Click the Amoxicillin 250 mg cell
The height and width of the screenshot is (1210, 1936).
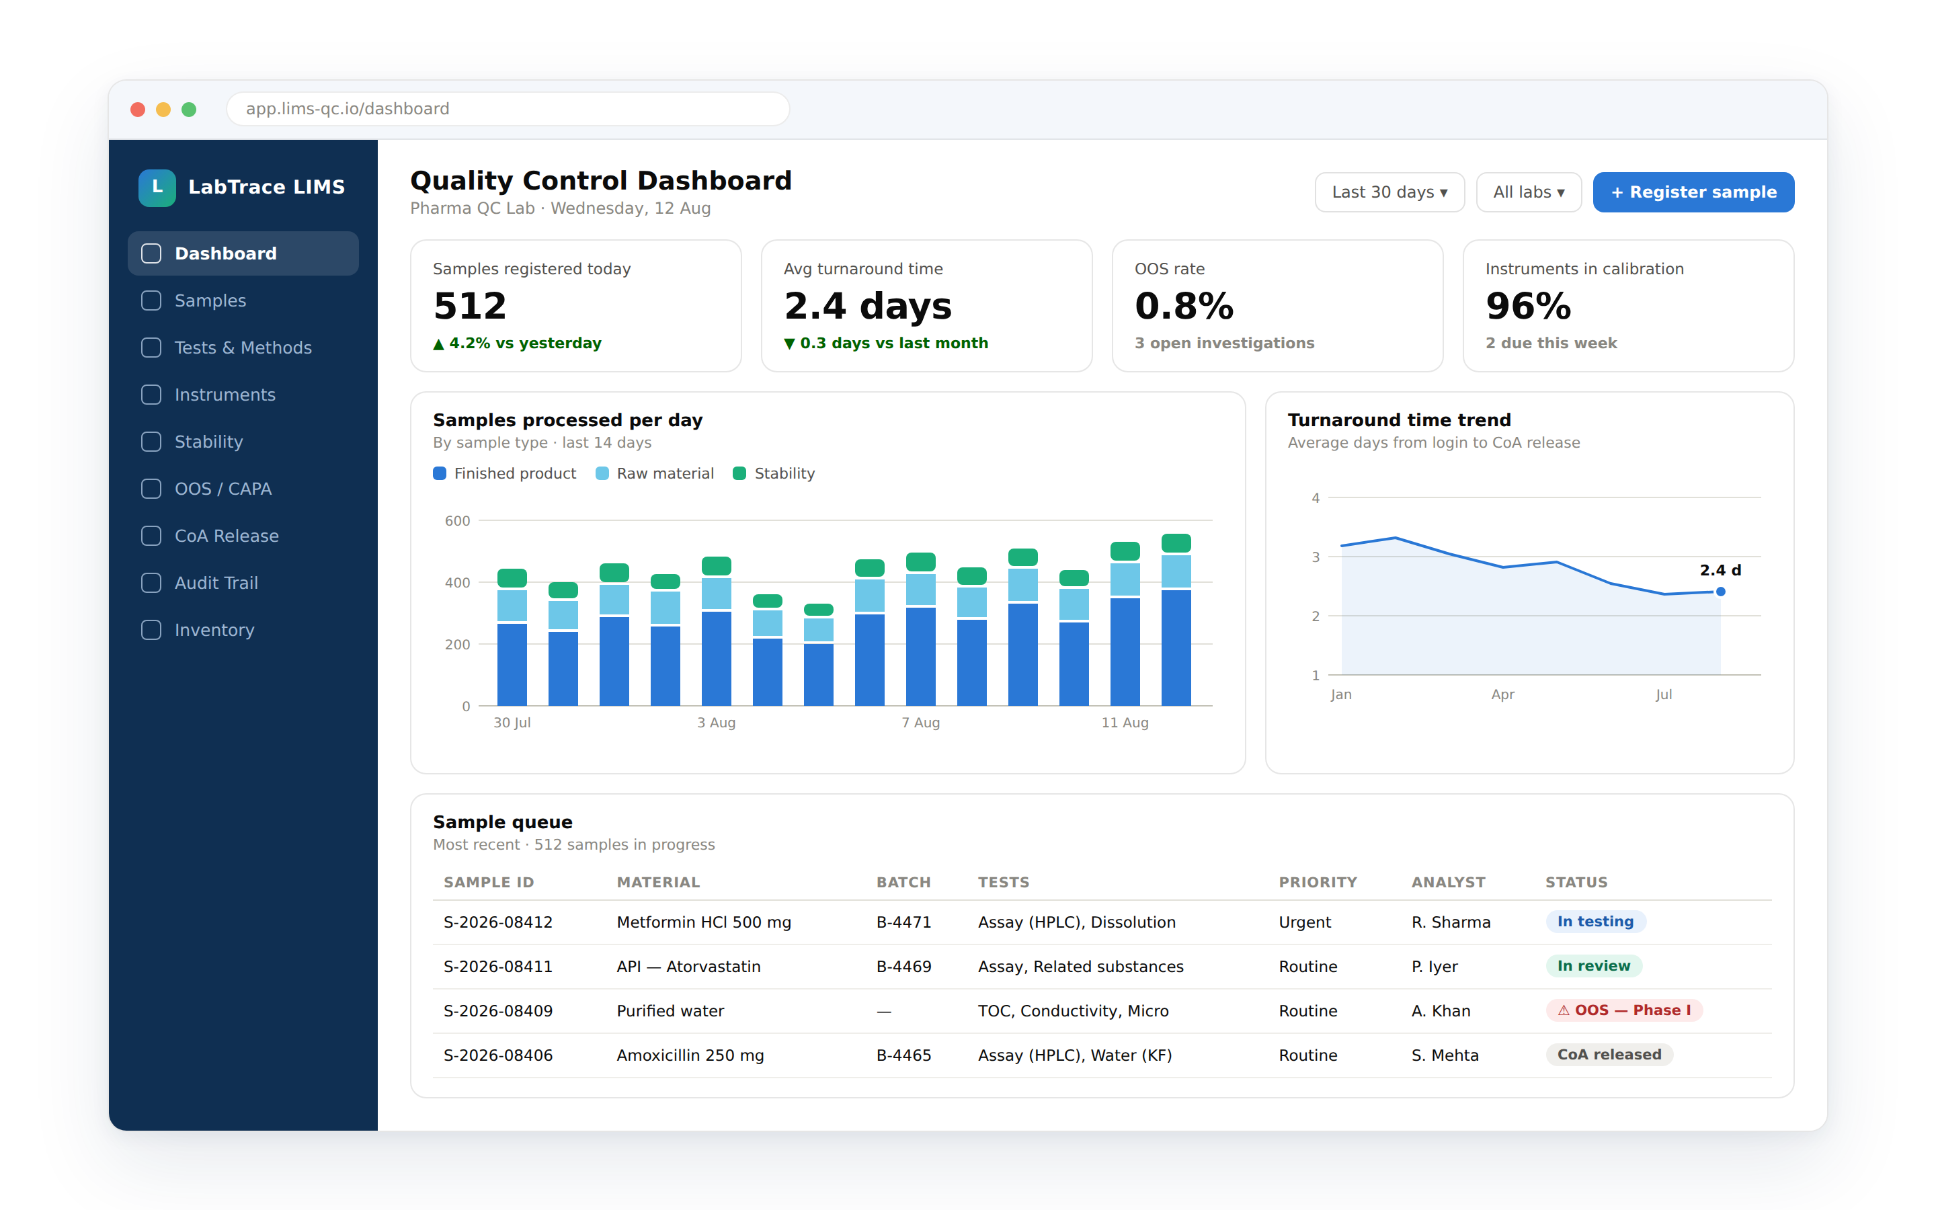coord(690,1055)
